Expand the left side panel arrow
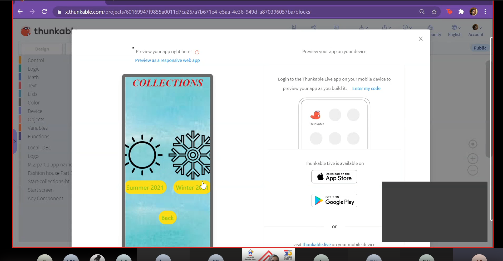This screenshot has width=503, height=261. pos(14,141)
